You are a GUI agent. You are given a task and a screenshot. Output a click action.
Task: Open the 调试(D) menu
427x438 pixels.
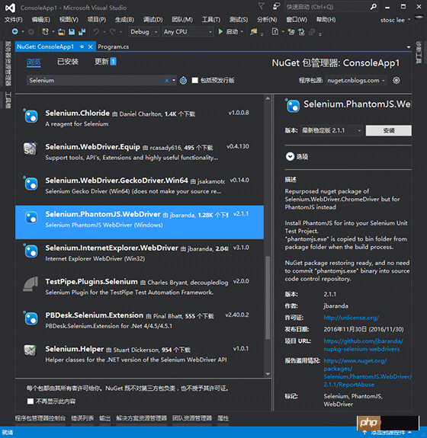click(x=152, y=20)
